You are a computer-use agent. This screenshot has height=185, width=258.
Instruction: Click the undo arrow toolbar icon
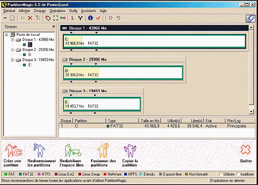tap(118, 18)
